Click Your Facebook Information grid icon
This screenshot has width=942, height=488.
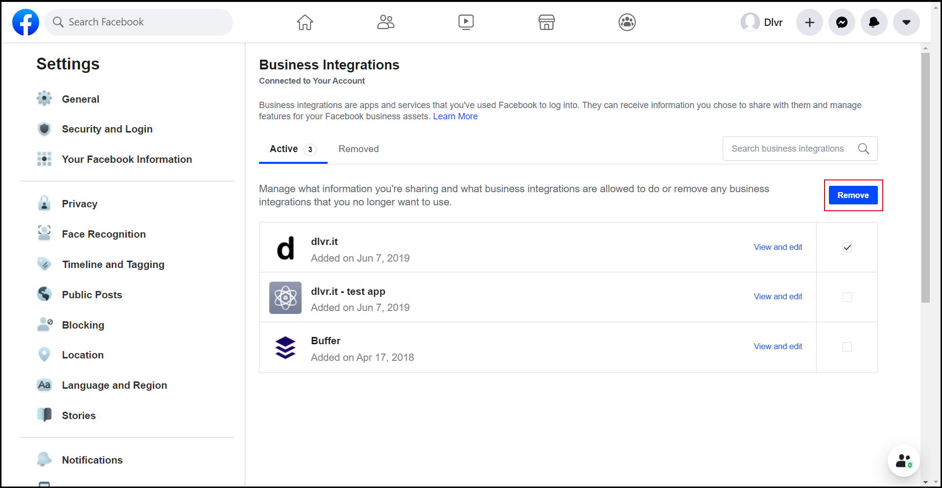click(44, 159)
